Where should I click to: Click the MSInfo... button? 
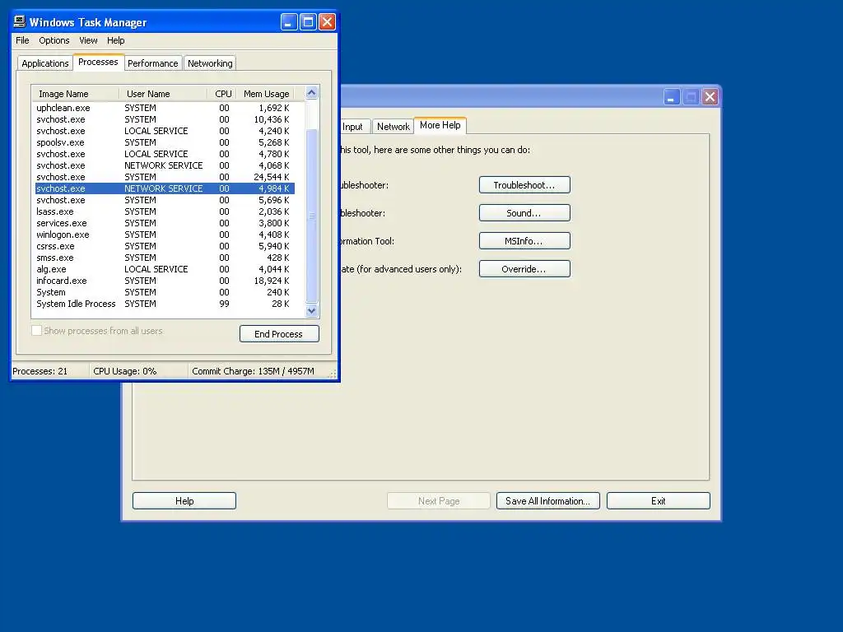point(524,241)
